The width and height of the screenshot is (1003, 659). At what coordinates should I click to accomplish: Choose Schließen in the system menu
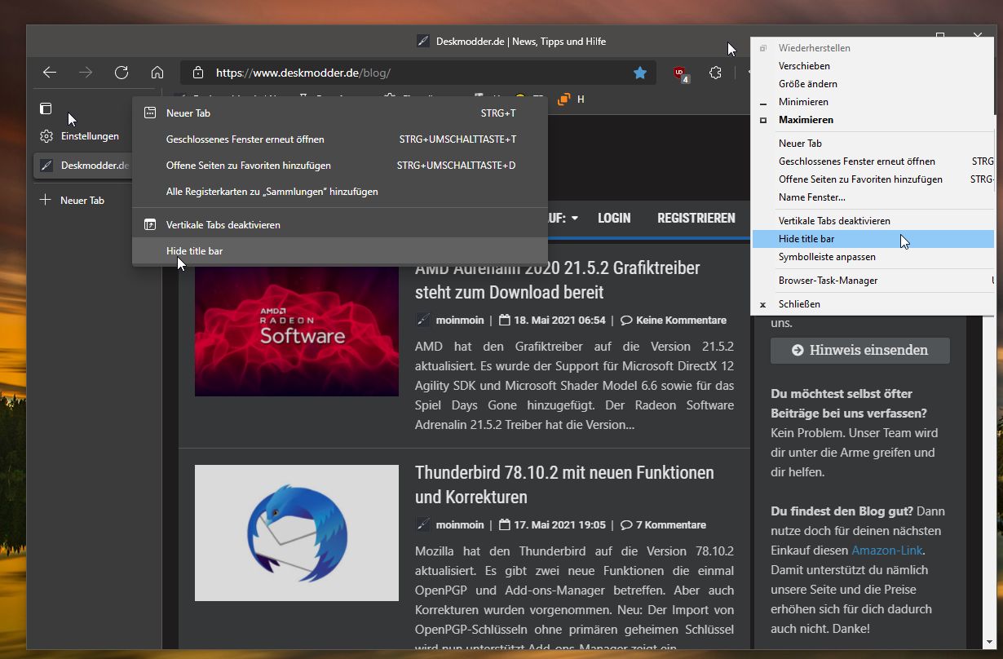click(x=874, y=304)
